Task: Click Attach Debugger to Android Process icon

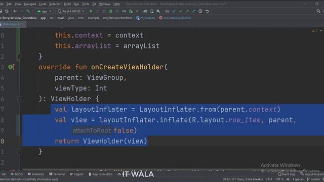Action: 131,11
